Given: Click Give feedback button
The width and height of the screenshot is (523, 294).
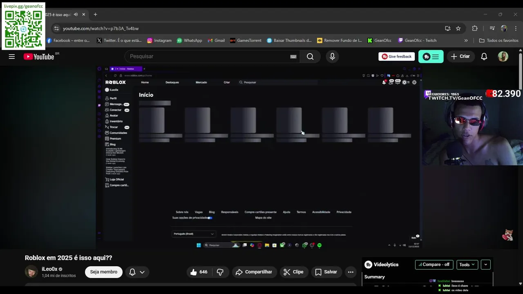Looking at the screenshot, I should [396, 57].
